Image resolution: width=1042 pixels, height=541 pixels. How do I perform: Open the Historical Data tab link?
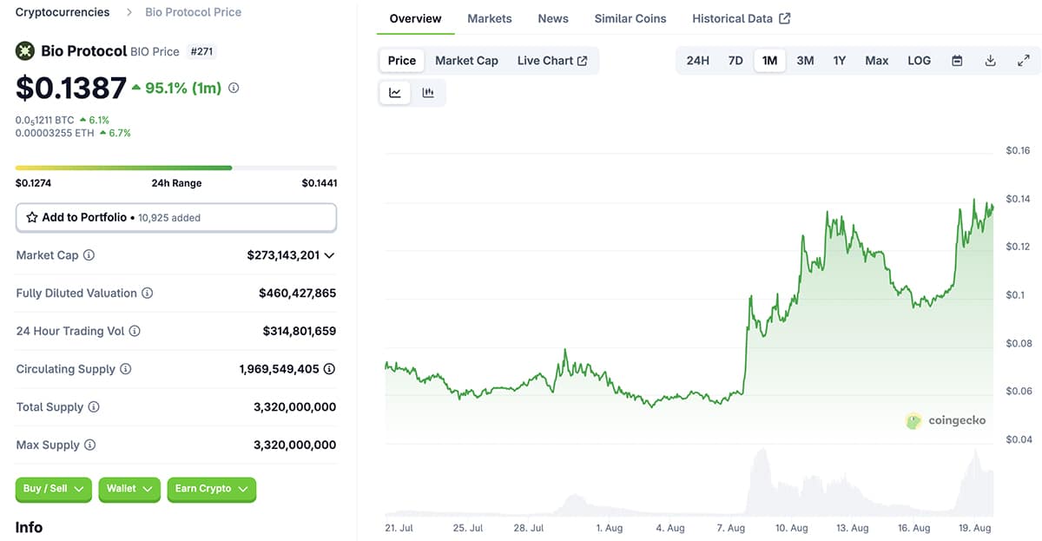coord(742,18)
